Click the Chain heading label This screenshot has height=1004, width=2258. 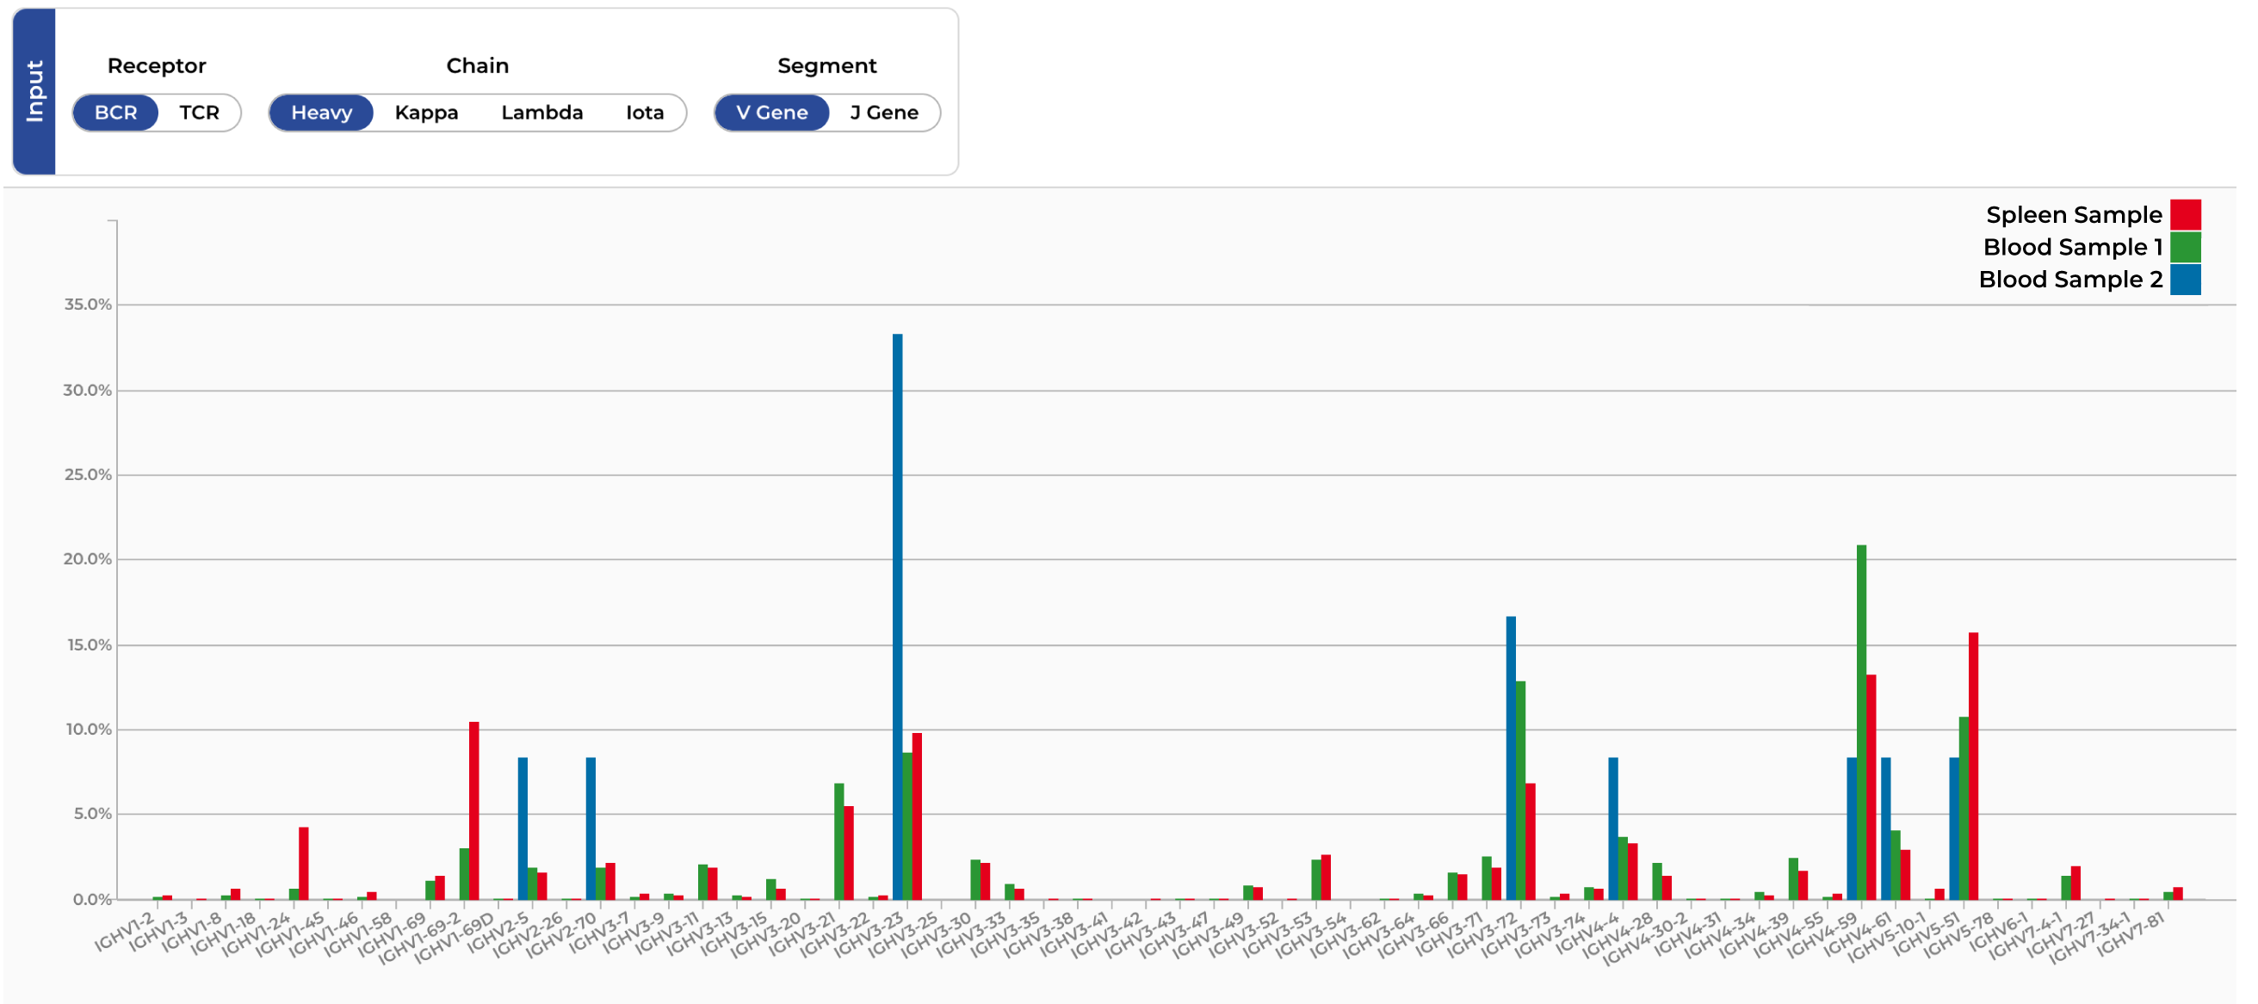[x=477, y=65]
